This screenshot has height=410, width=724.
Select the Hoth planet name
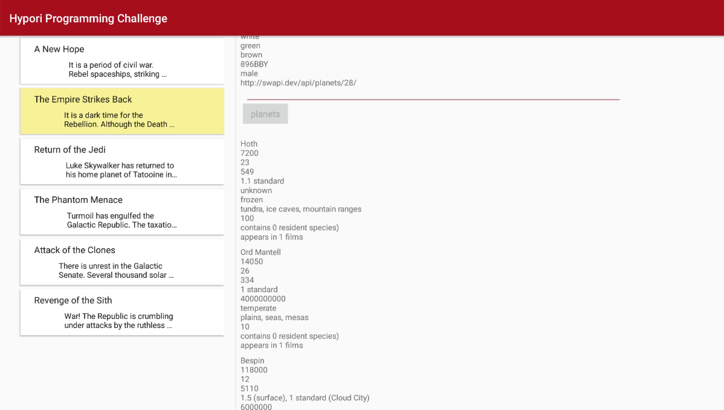249,144
